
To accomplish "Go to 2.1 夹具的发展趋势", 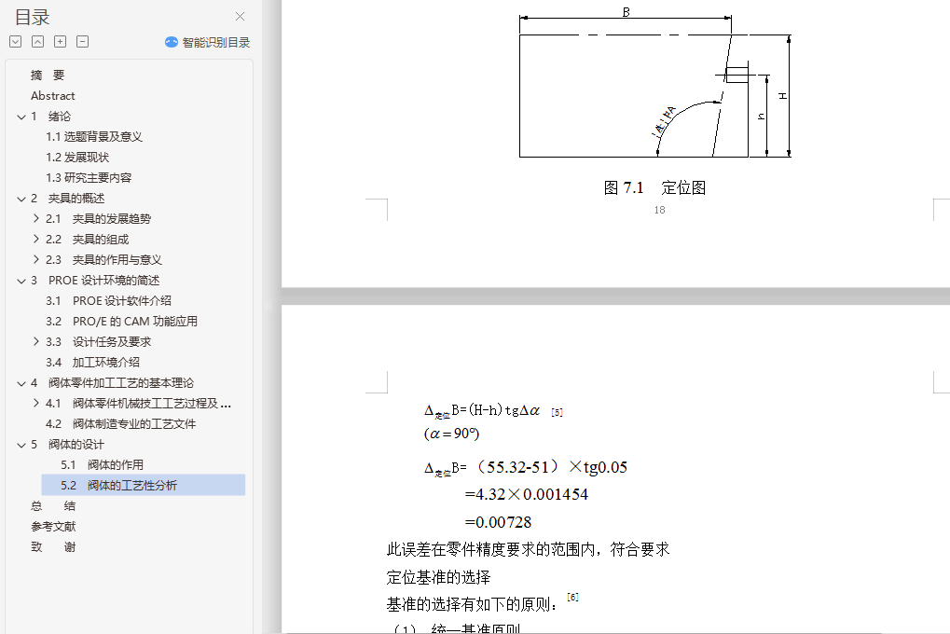I will click(x=98, y=219).
